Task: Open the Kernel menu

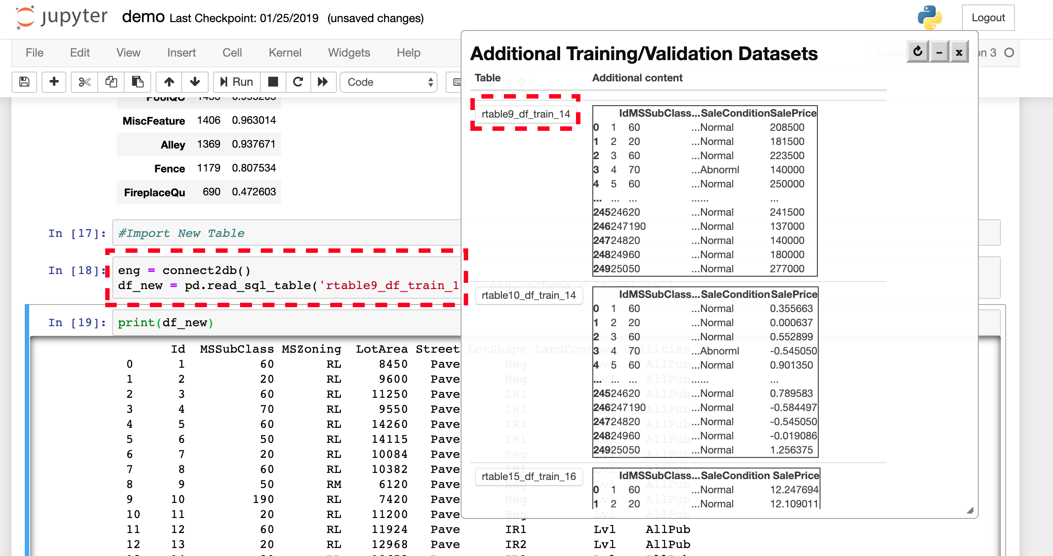Action: coord(285,53)
